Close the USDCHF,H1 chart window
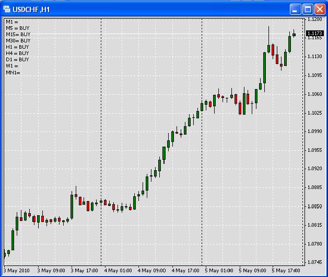328x277 pixels. (319, 9)
